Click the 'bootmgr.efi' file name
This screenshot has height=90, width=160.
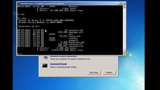pos(76,32)
